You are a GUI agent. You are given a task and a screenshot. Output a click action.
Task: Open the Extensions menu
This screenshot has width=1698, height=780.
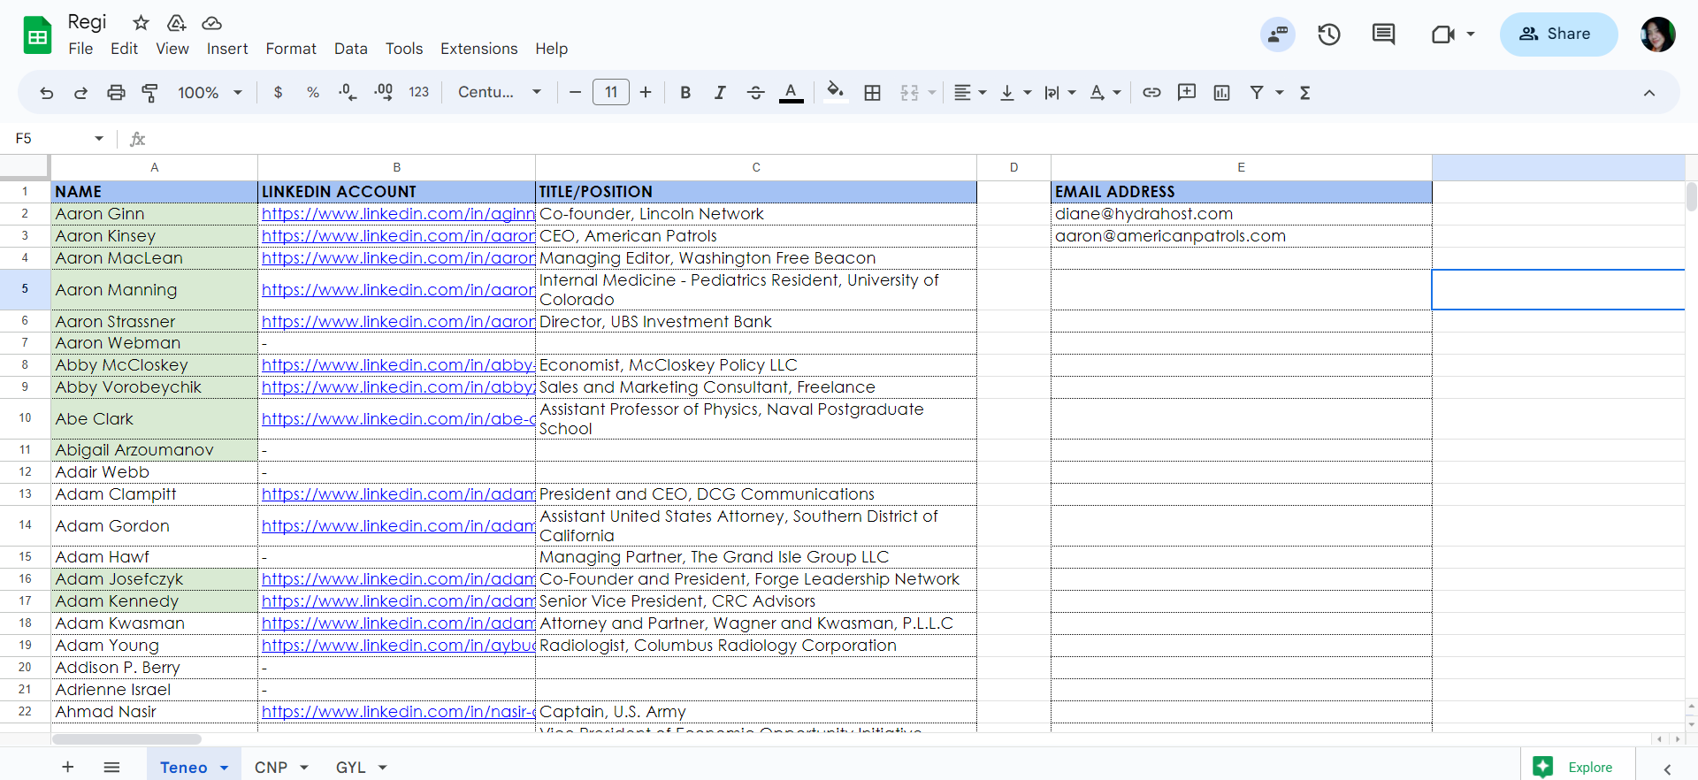pos(479,49)
